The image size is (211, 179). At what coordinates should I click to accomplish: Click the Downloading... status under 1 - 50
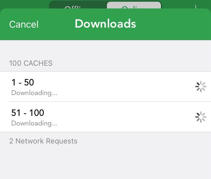[34, 93]
